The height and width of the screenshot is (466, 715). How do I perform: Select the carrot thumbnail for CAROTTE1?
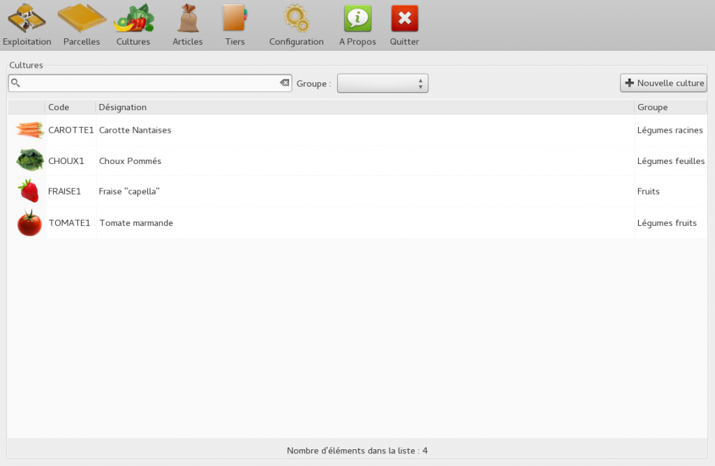[x=29, y=130]
